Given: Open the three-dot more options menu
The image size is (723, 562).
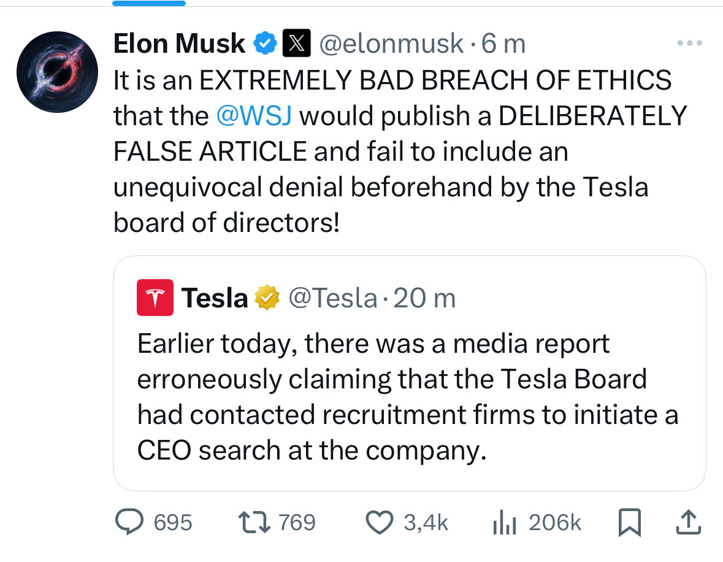Looking at the screenshot, I should click(690, 43).
